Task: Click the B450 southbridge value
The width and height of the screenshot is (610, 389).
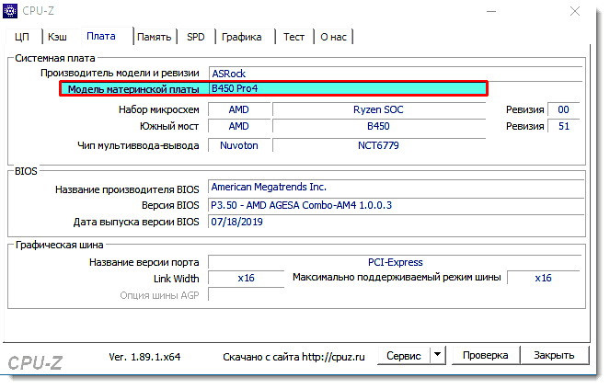Action: click(x=378, y=126)
